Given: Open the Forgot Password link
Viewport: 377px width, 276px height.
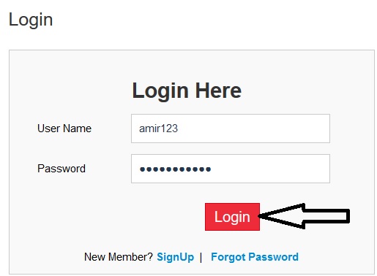Looking at the screenshot, I should (255, 257).
